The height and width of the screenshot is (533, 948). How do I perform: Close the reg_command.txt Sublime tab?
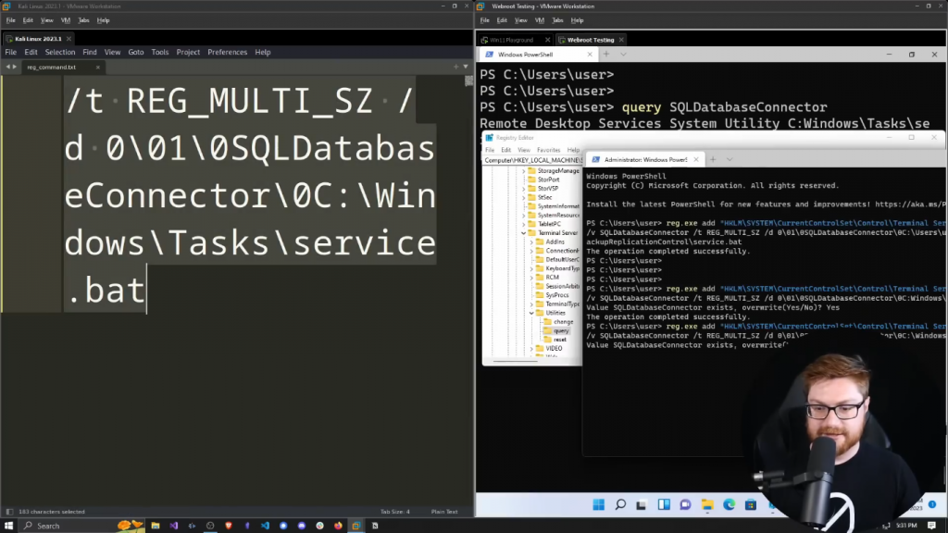click(x=98, y=67)
